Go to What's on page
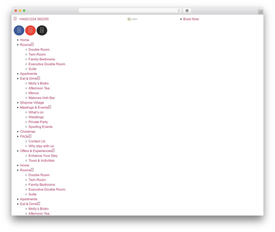275x232 pixels. [x=36, y=112]
